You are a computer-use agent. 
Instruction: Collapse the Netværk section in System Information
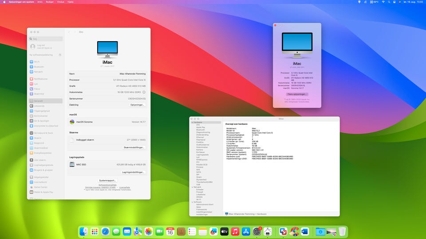(191, 187)
